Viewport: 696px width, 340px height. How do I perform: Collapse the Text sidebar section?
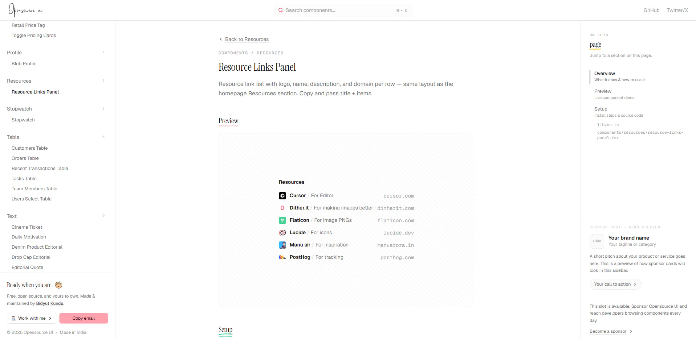pos(56,216)
